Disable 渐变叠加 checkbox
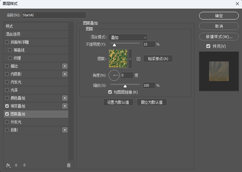The width and height of the screenshot is (242, 172). click(7, 106)
